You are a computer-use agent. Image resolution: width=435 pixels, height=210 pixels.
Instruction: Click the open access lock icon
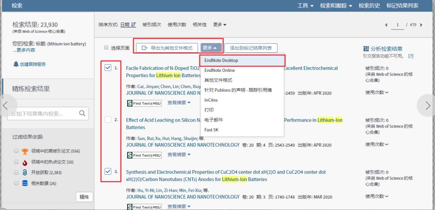coord(25,173)
